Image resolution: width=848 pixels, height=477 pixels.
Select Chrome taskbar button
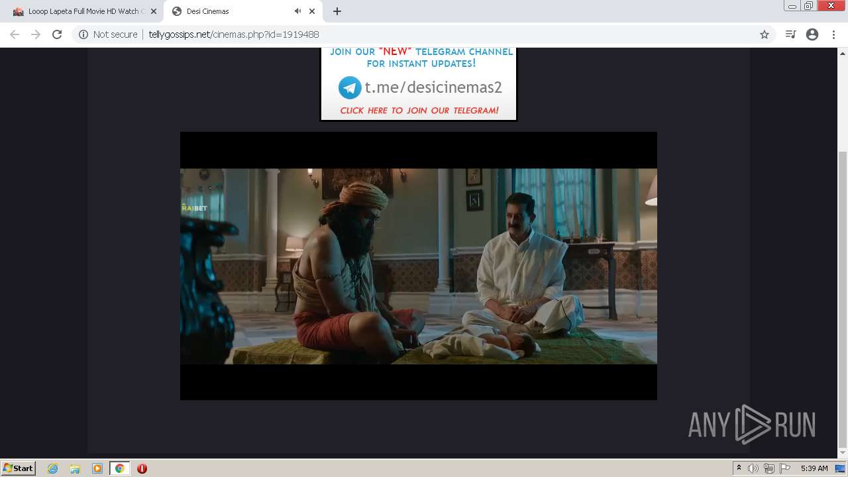[x=119, y=468]
